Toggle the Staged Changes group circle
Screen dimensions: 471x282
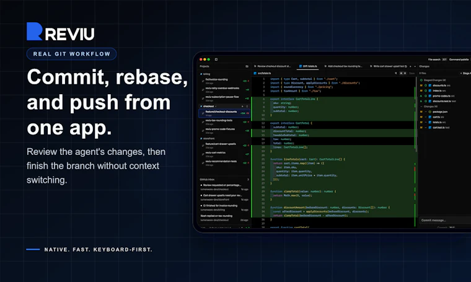click(x=421, y=80)
